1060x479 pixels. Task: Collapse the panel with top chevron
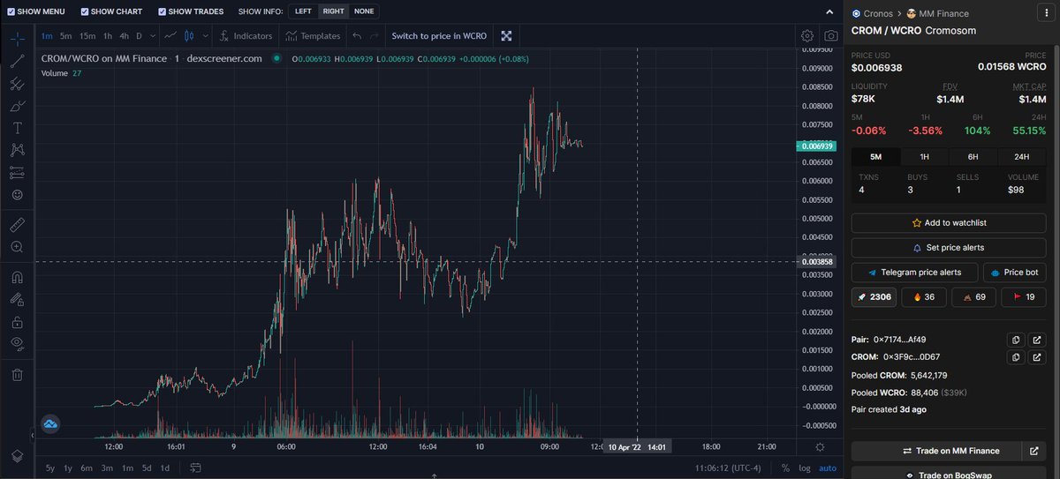coord(828,11)
